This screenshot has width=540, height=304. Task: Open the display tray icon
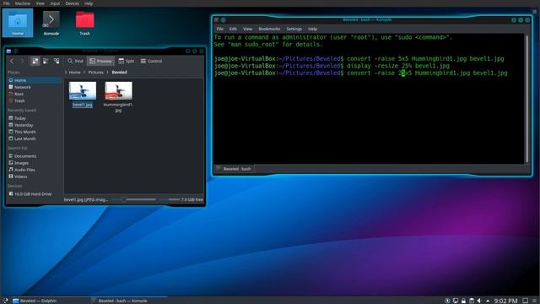(456, 301)
